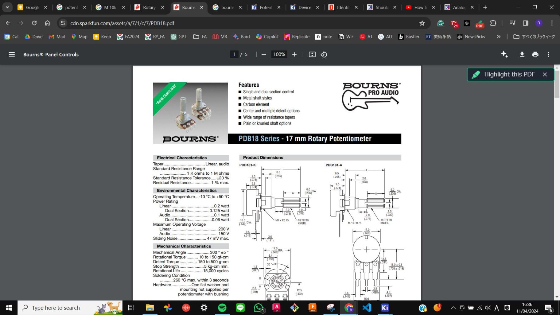Open KiCad from the taskbar
Viewport: 560px width, 315px height.
pyautogui.click(x=385, y=308)
